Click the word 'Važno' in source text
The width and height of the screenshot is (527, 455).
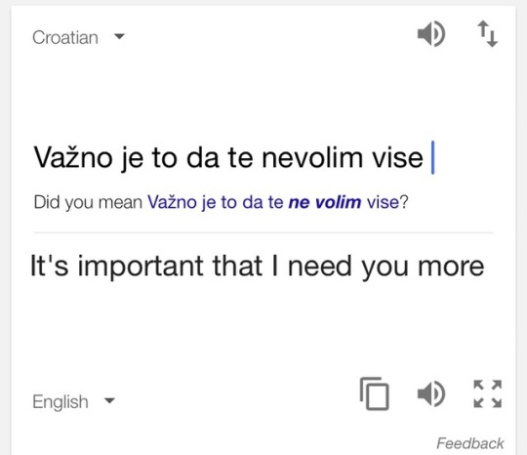[73, 157]
